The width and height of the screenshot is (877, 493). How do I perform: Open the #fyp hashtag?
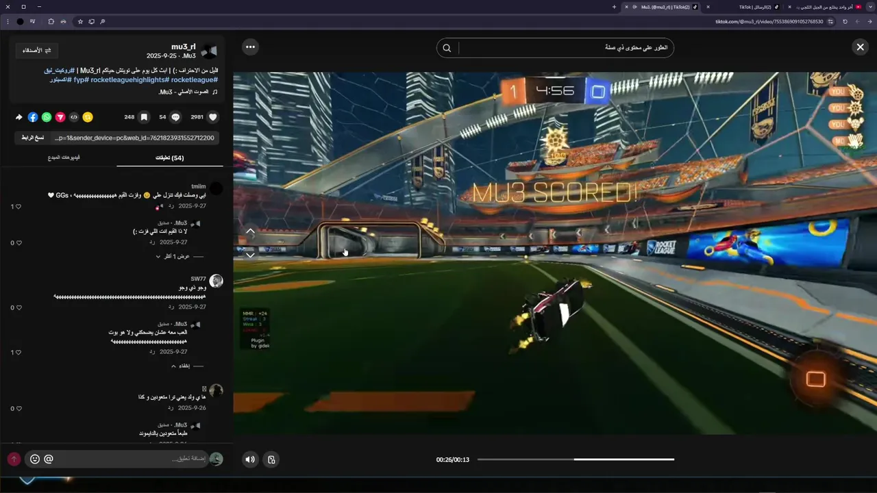(81, 79)
